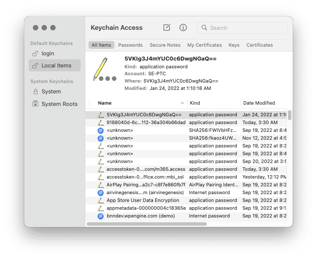Switch to the Keys tab
This screenshot has width=317, height=259.
[x=234, y=45]
